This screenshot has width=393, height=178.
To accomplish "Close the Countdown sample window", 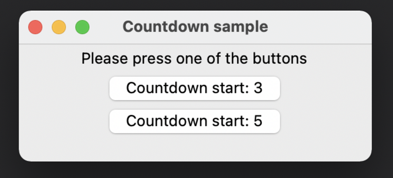I will coord(35,27).
